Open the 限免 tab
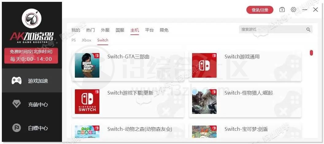 click(164, 30)
